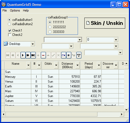Click next page double-arrow button

[28, 55]
